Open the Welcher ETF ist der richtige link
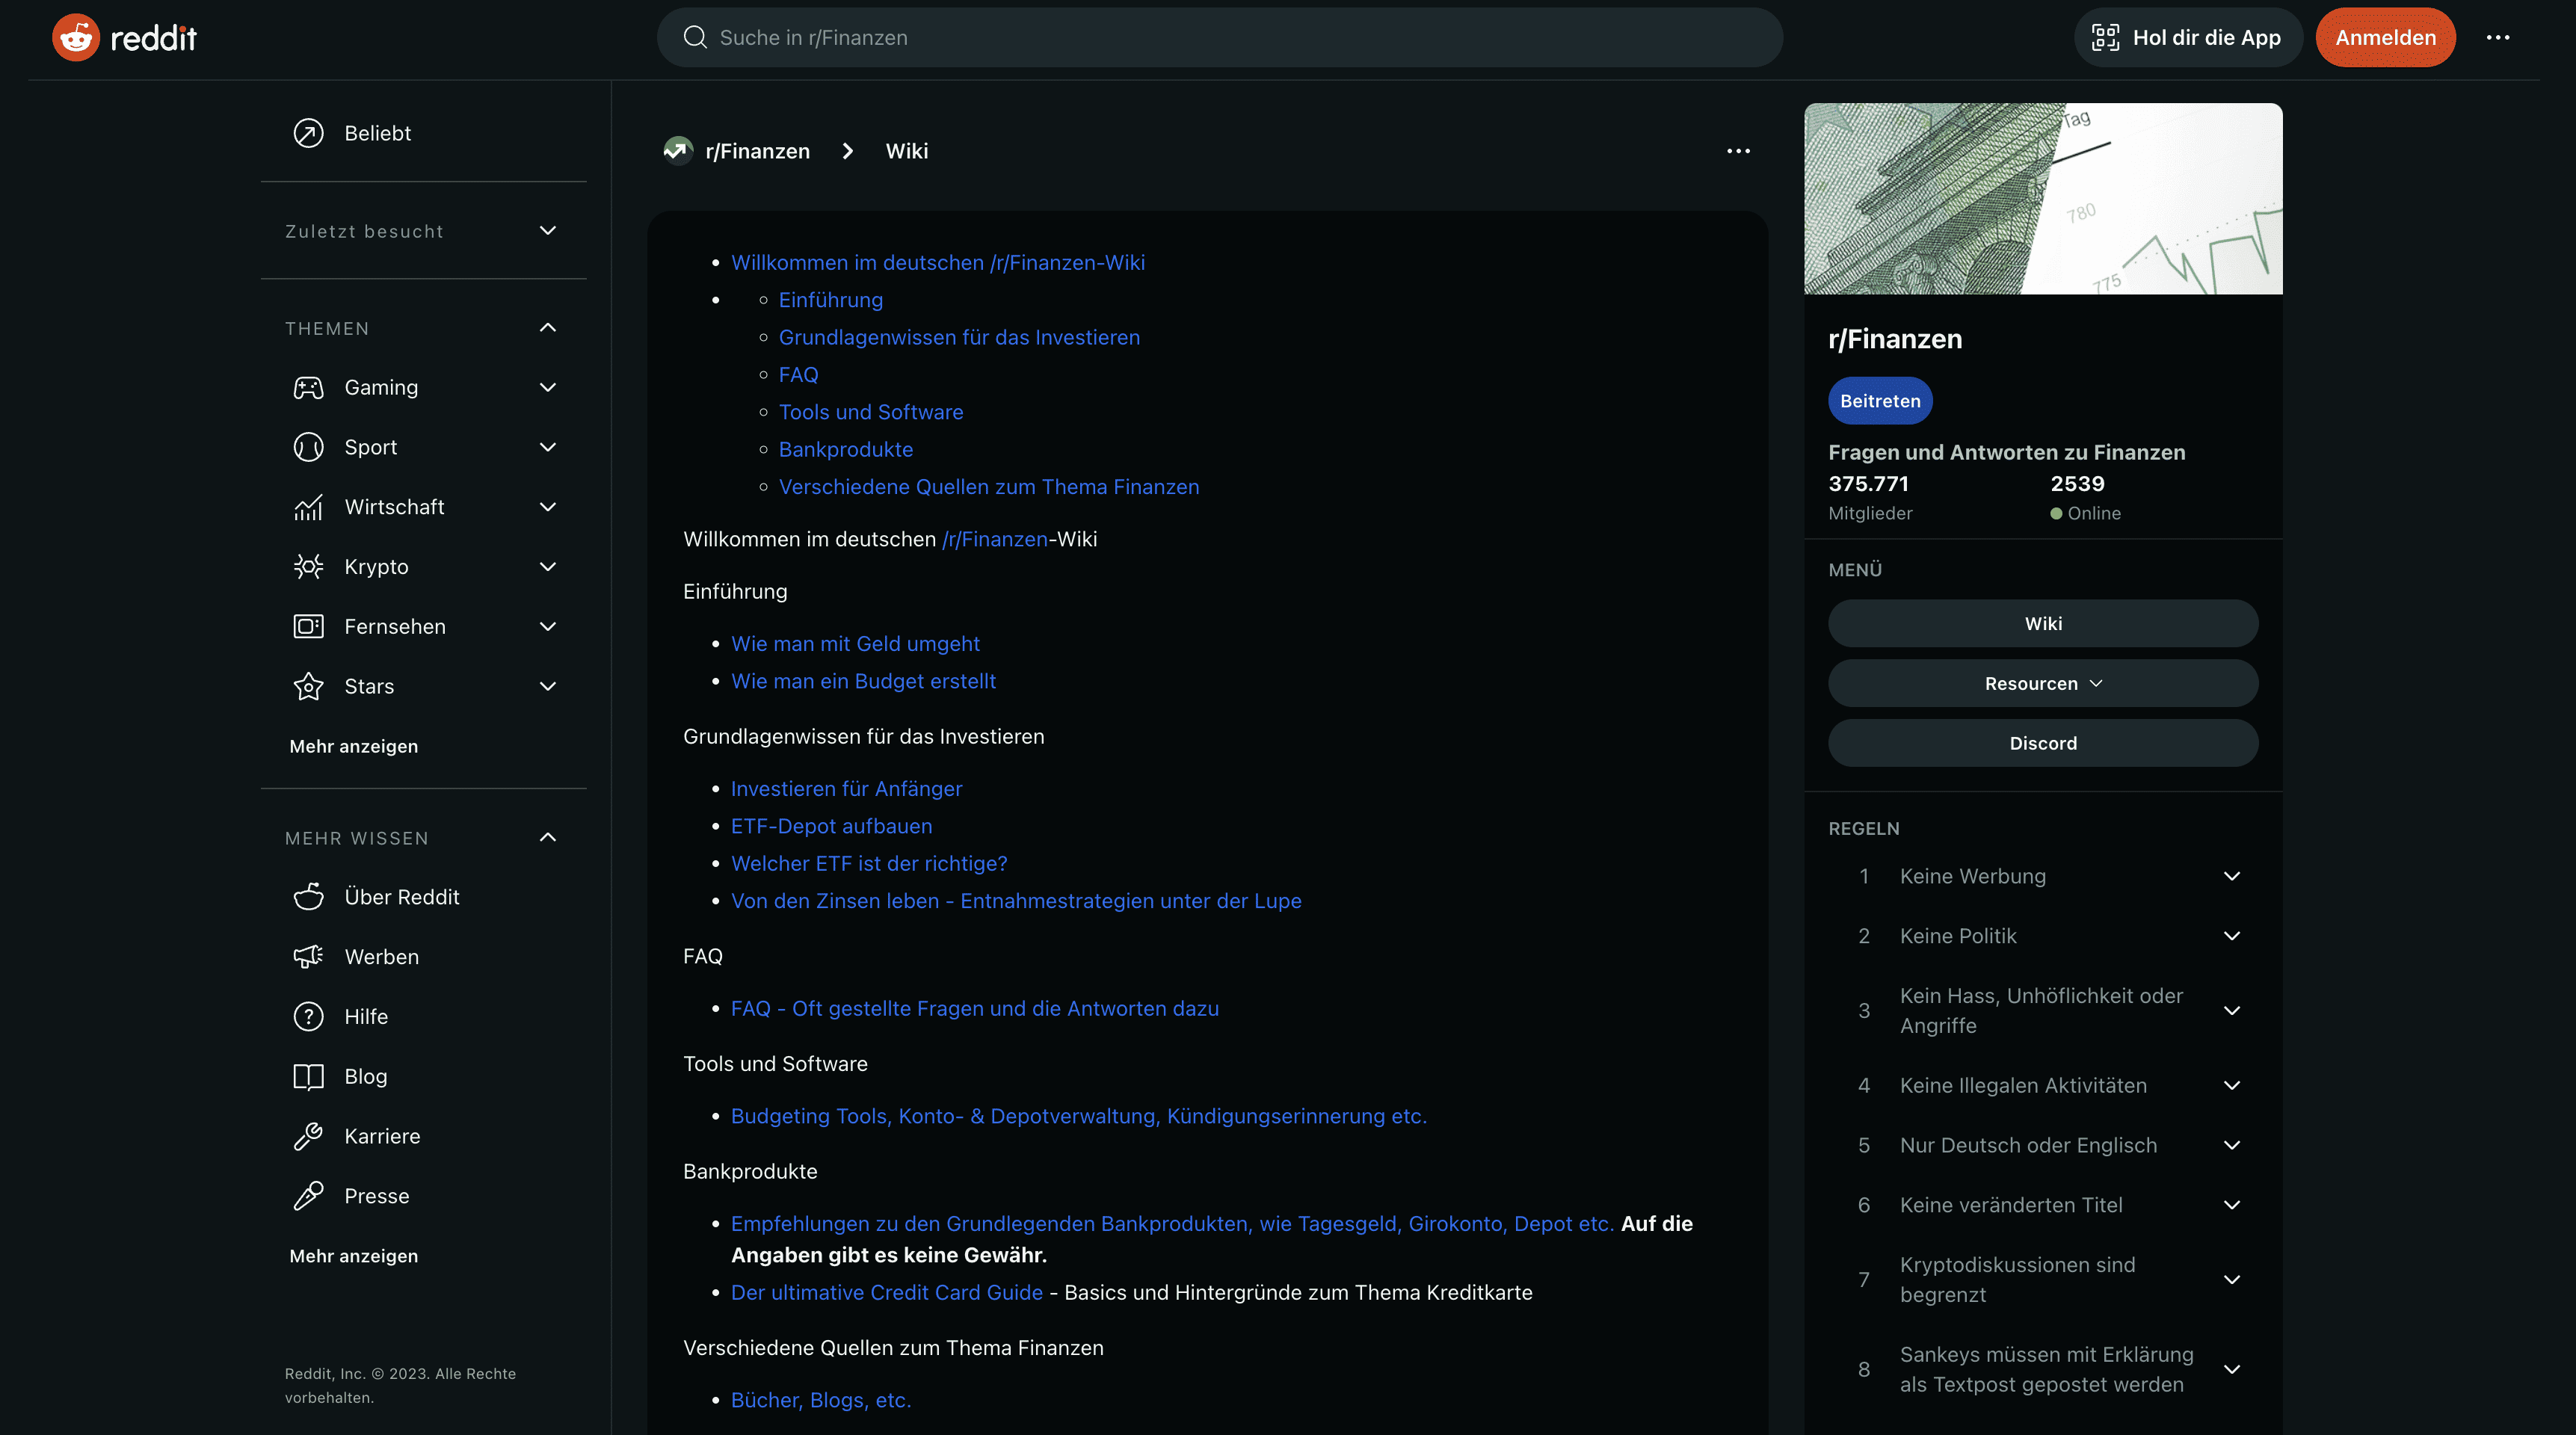2576x1435 pixels. (868, 863)
